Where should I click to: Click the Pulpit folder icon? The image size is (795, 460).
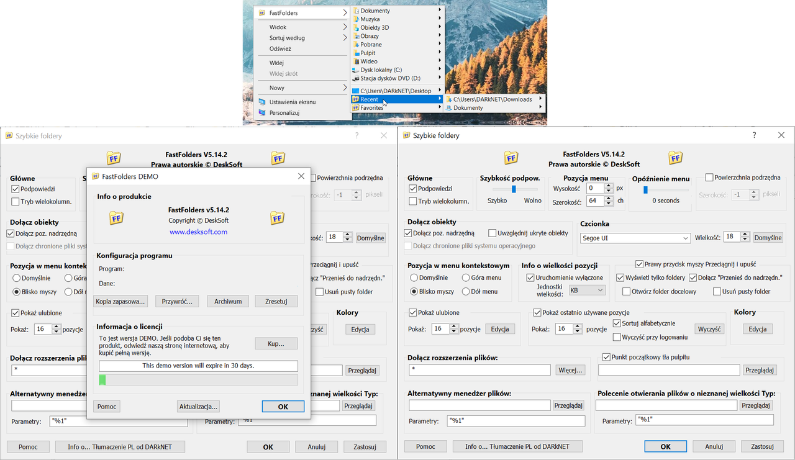click(x=356, y=53)
